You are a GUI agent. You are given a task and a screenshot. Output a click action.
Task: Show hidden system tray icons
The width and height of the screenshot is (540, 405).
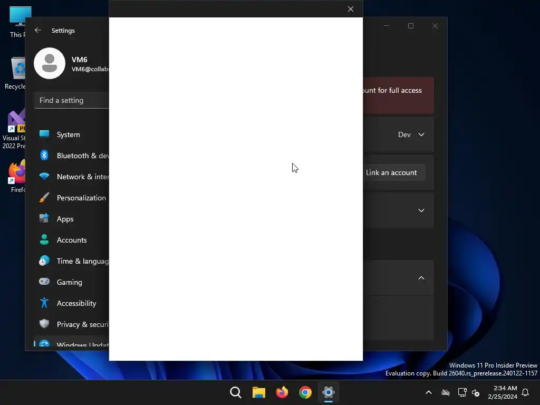tap(429, 392)
